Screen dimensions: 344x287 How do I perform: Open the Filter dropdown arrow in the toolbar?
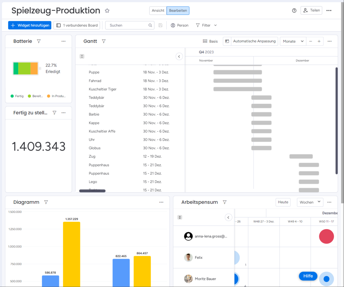[x=216, y=25]
